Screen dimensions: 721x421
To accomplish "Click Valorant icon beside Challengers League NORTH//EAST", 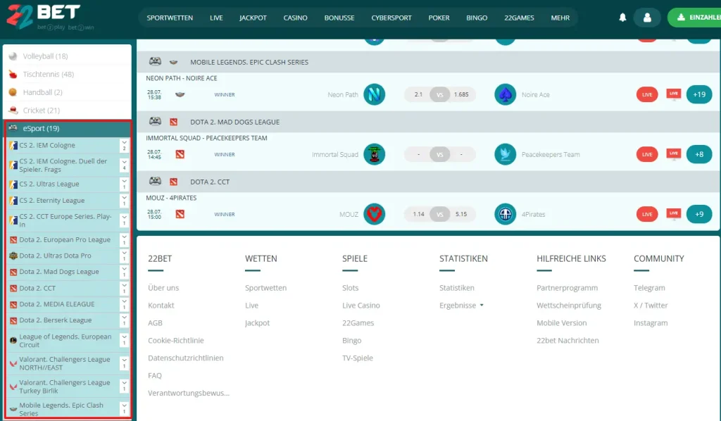I will pos(13,363).
